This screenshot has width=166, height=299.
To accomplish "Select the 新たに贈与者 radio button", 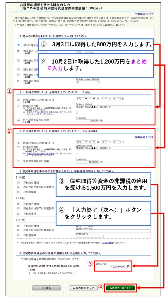I will click(x=18, y=45).
